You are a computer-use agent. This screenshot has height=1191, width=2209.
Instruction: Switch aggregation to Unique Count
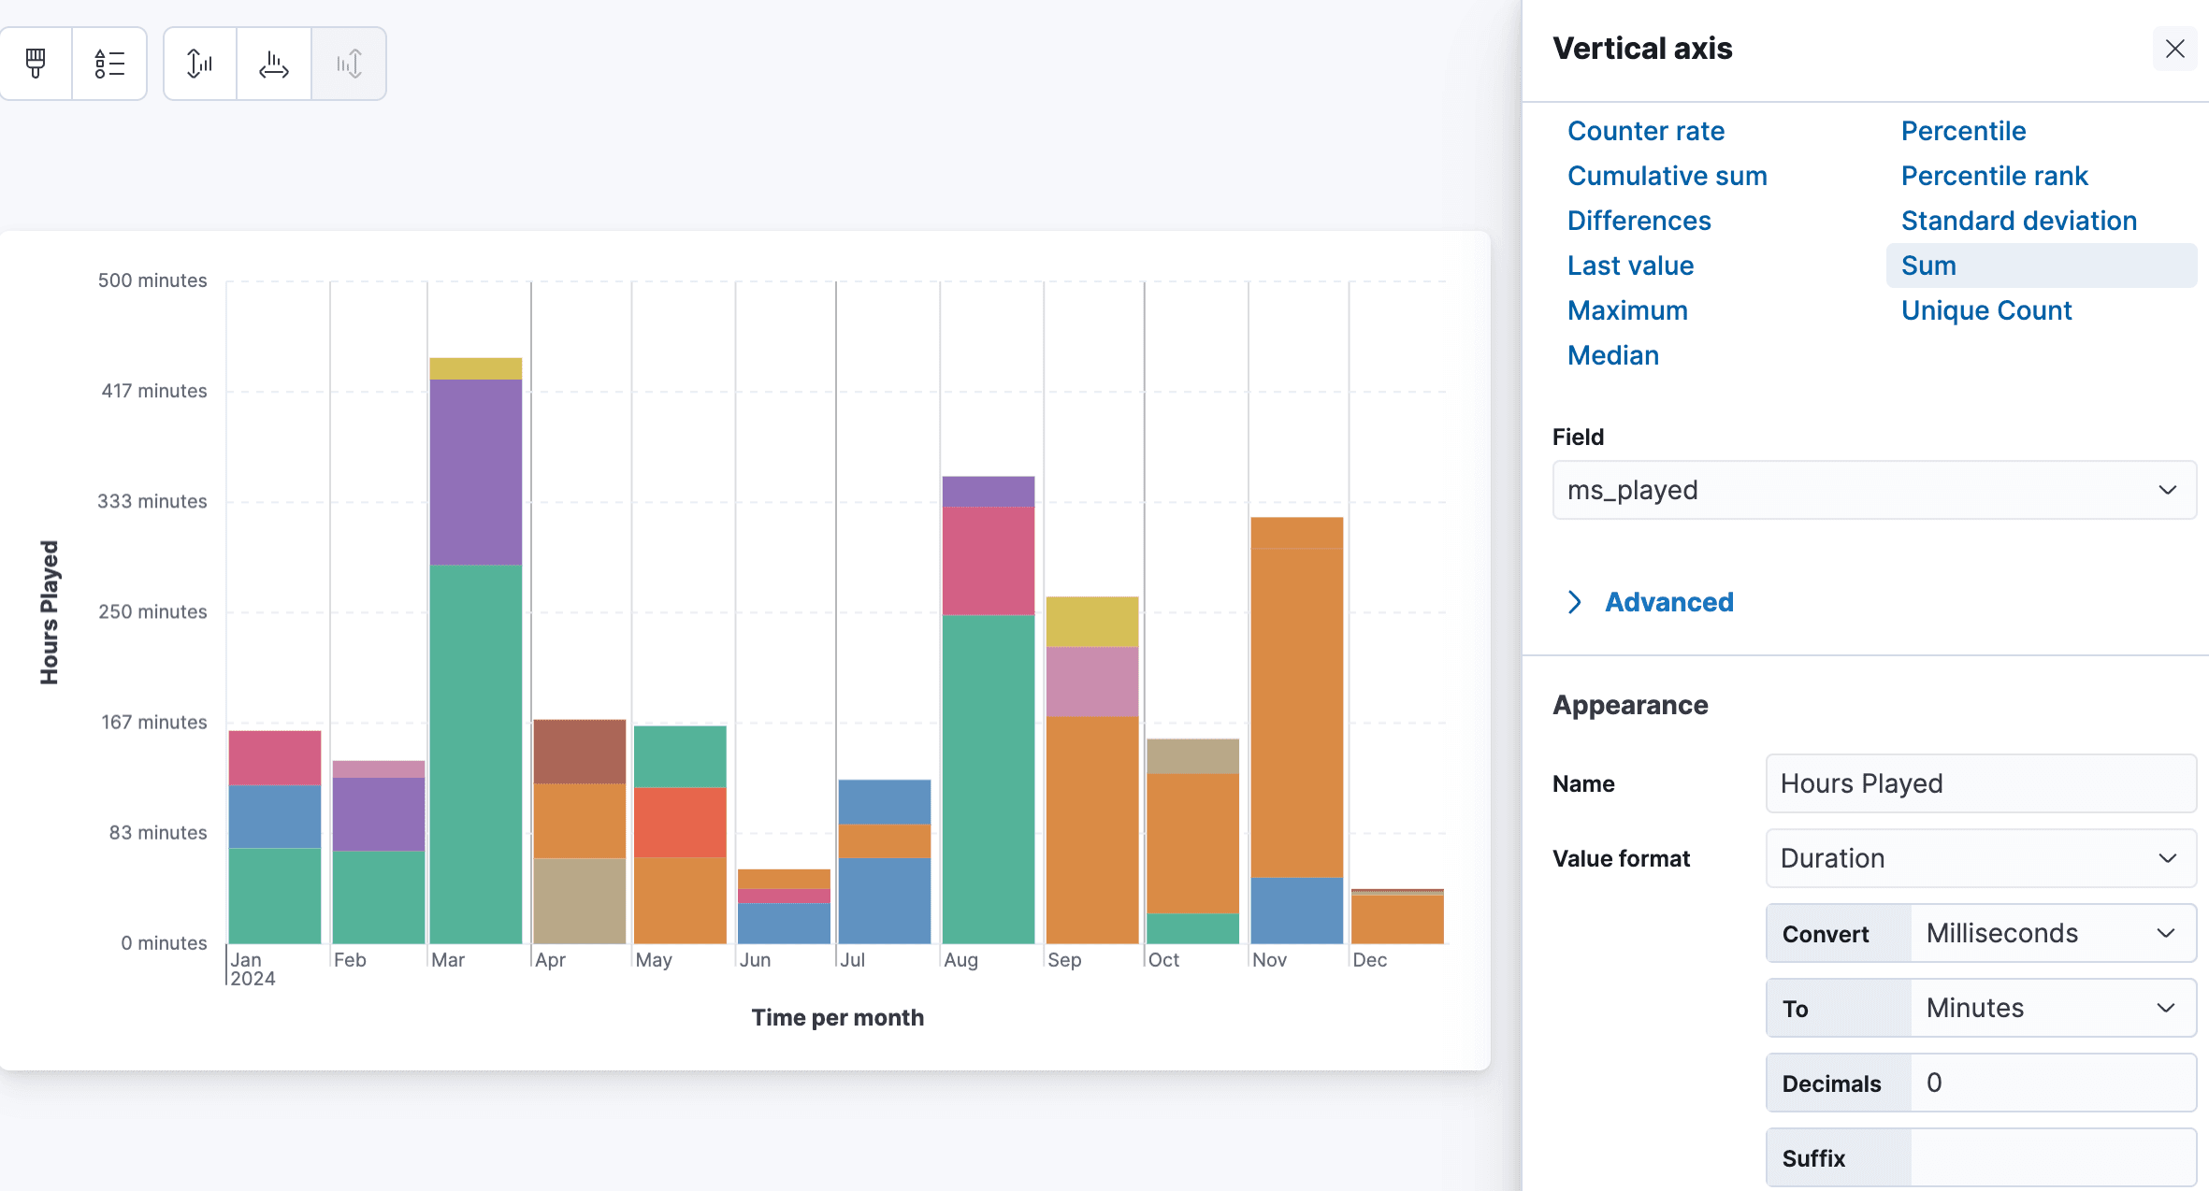pyautogui.click(x=1986, y=310)
